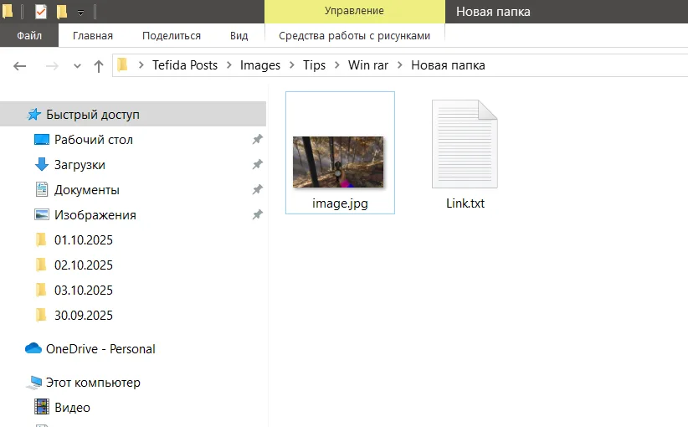The height and width of the screenshot is (427, 688).
Task: Open the Customize Quick Access Toolbar dropdown arrow
Action: click(x=81, y=13)
